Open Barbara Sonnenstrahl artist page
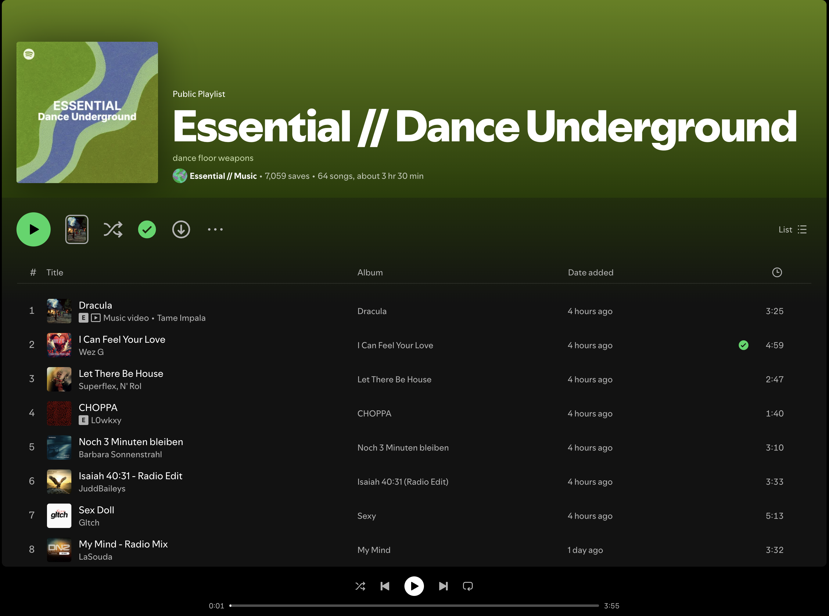 [x=120, y=454]
